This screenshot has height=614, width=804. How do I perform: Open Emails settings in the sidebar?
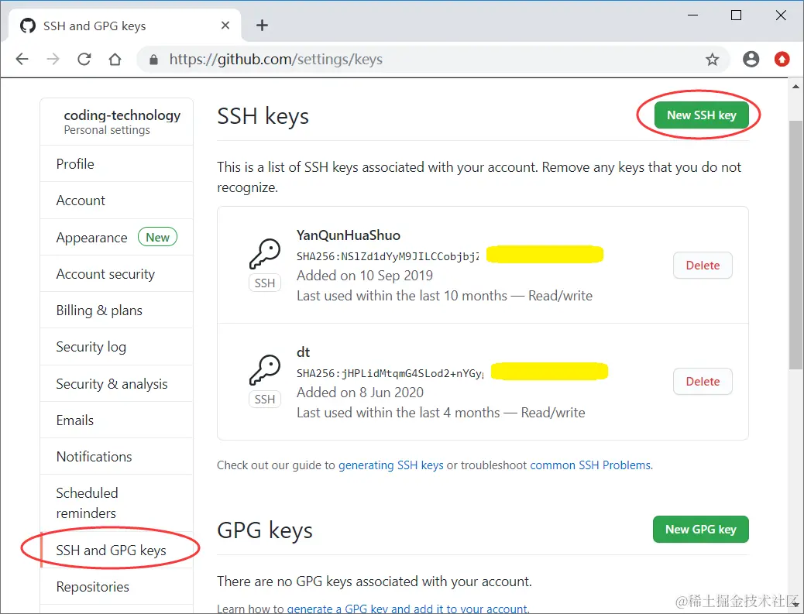coord(116,420)
